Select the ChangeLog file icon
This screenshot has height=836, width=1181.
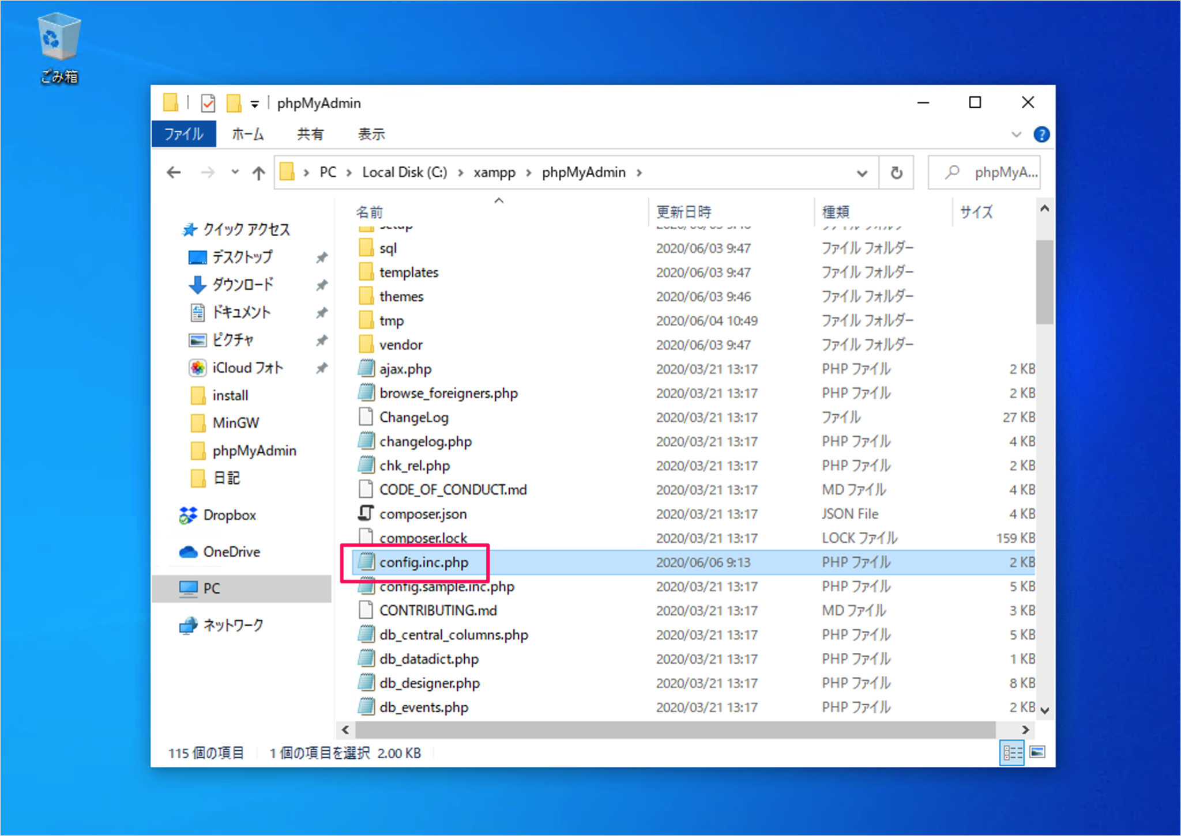(366, 417)
